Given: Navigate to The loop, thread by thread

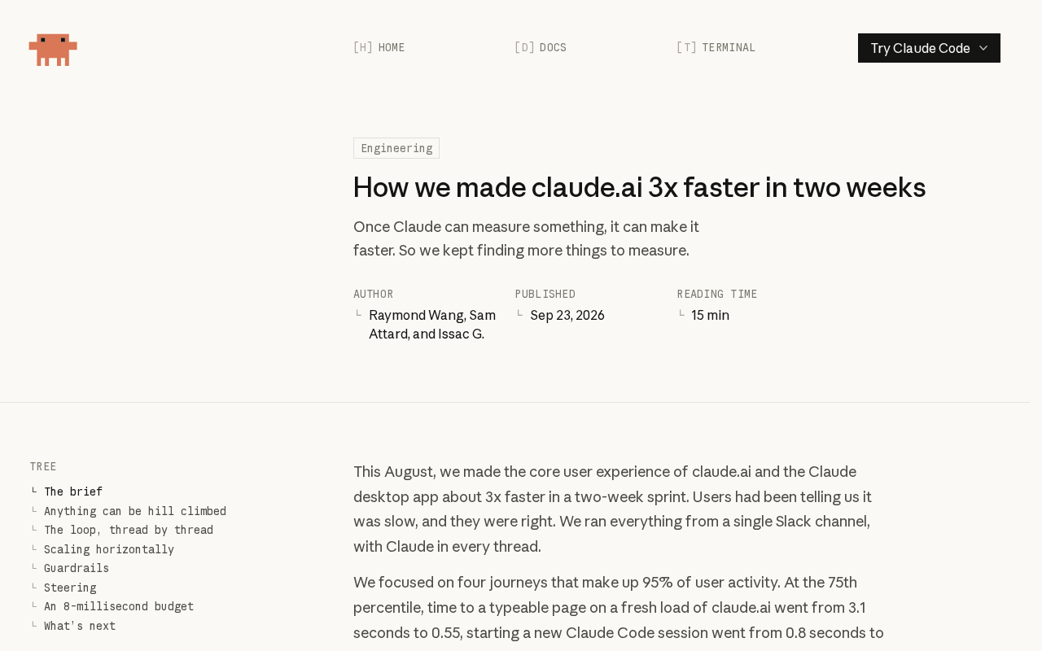Looking at the screenshot, I should pos(129,530).
